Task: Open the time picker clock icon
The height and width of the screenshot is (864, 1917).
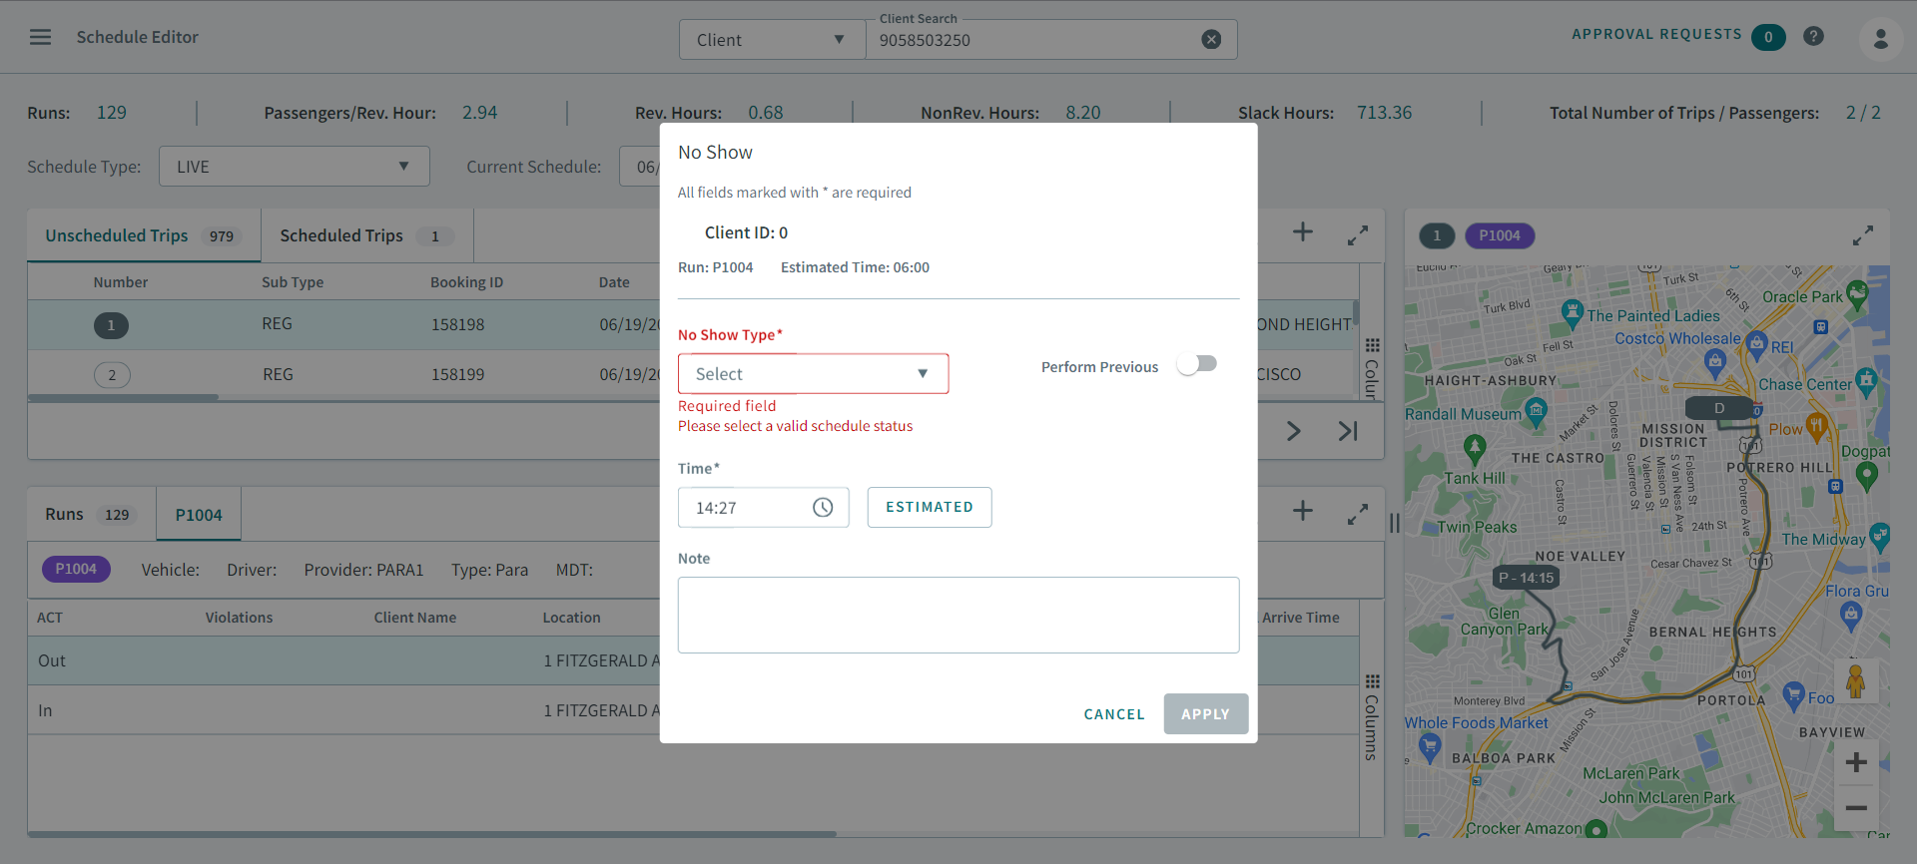Action: (823, 508)
